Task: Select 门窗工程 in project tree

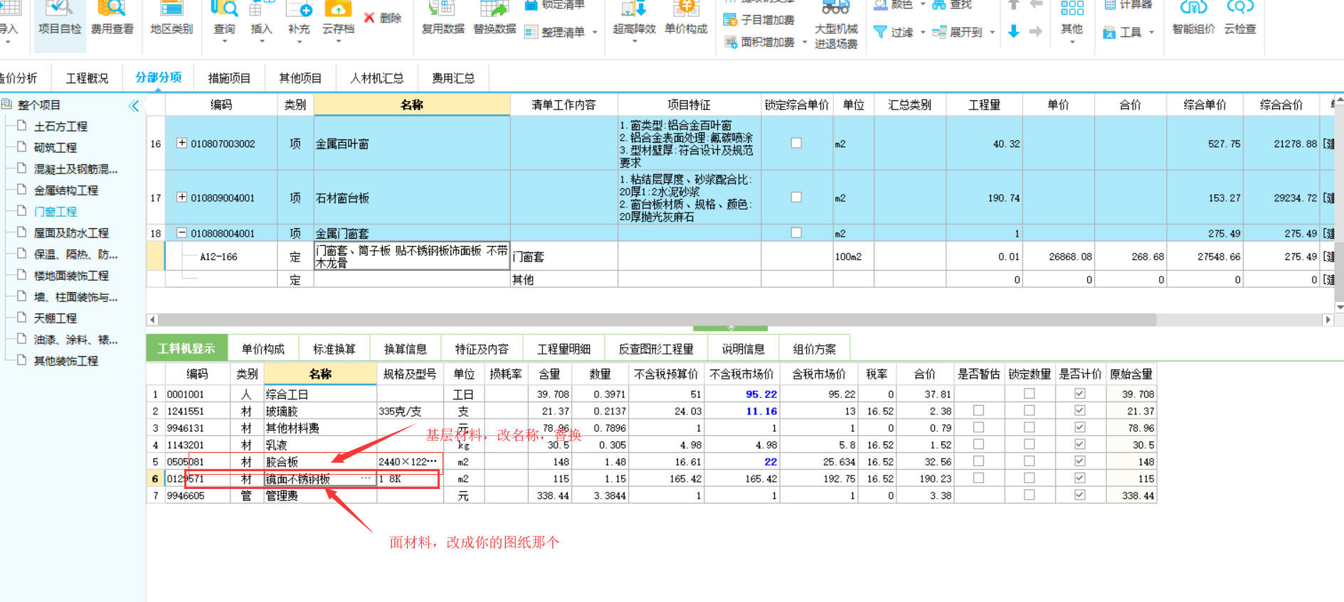Action: click(x=55, y=212)
